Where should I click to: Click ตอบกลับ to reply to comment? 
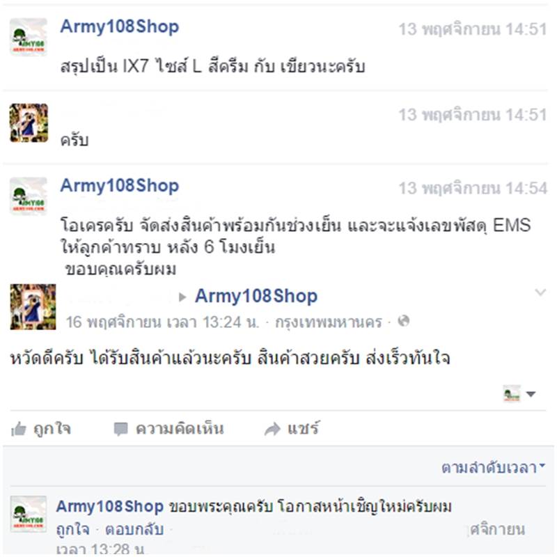tap(134, 530)
